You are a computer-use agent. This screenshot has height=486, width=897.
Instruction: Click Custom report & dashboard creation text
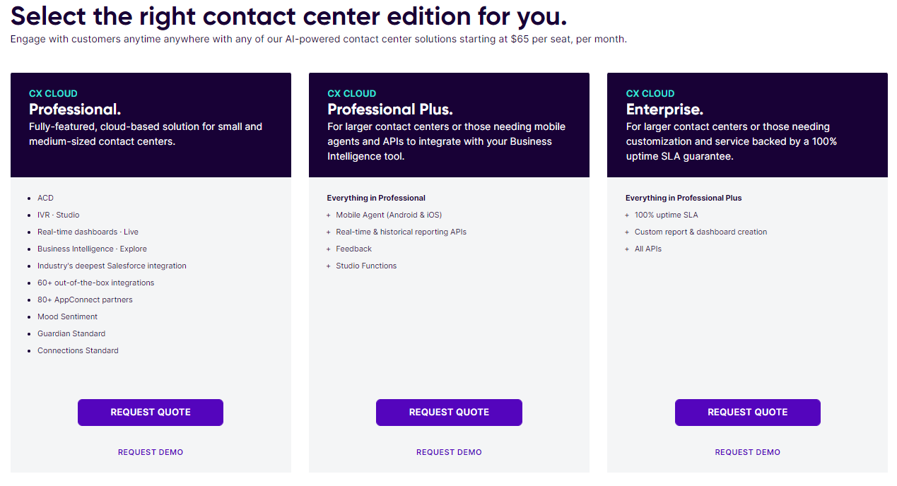700,232
